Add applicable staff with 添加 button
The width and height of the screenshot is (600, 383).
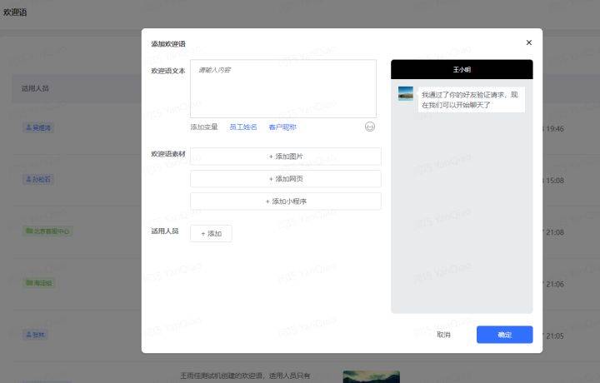211,233
